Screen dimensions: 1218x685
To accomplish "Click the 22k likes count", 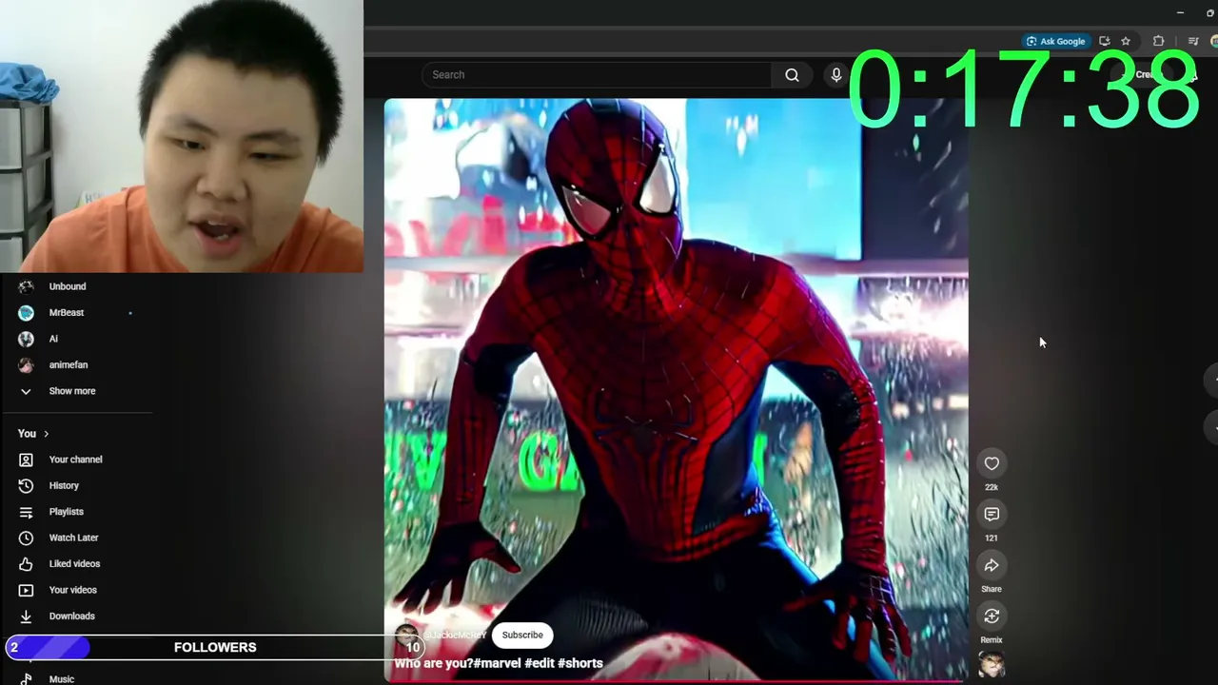I will click(992, 487).
